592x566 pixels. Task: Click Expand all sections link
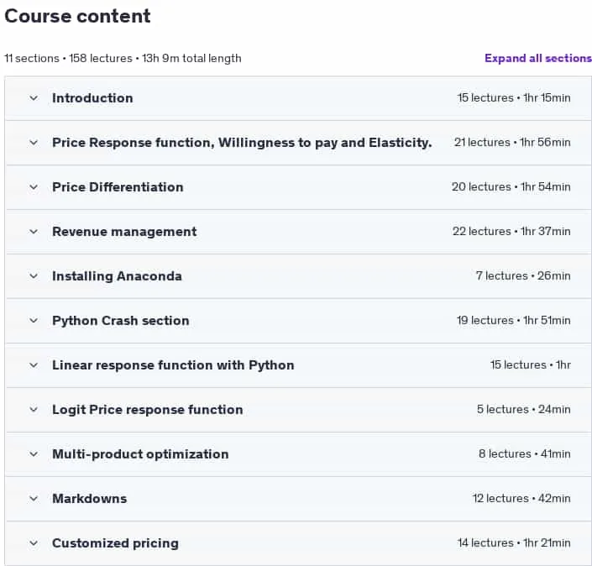point(538,58)
